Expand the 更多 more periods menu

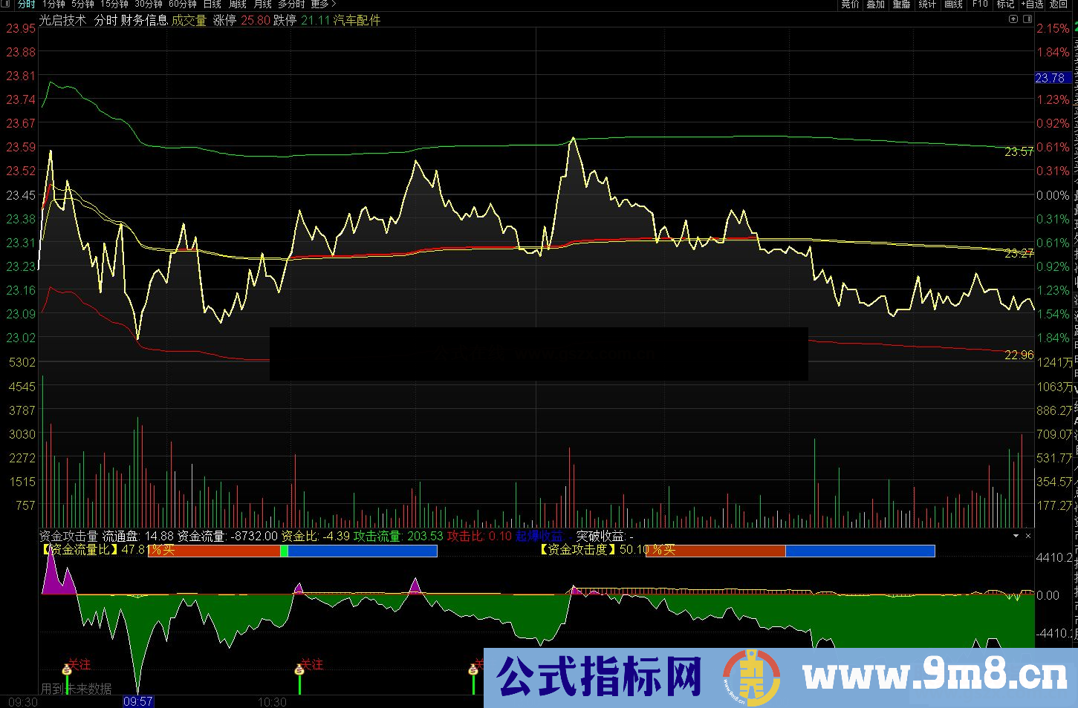[323, 4]
